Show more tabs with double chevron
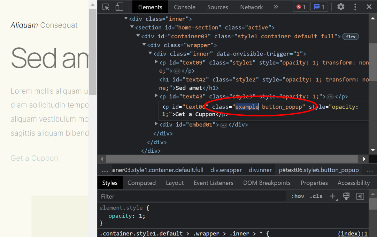The width and height of the screenshot is (377, 237). pyautogui.click(x=276, y=7)
